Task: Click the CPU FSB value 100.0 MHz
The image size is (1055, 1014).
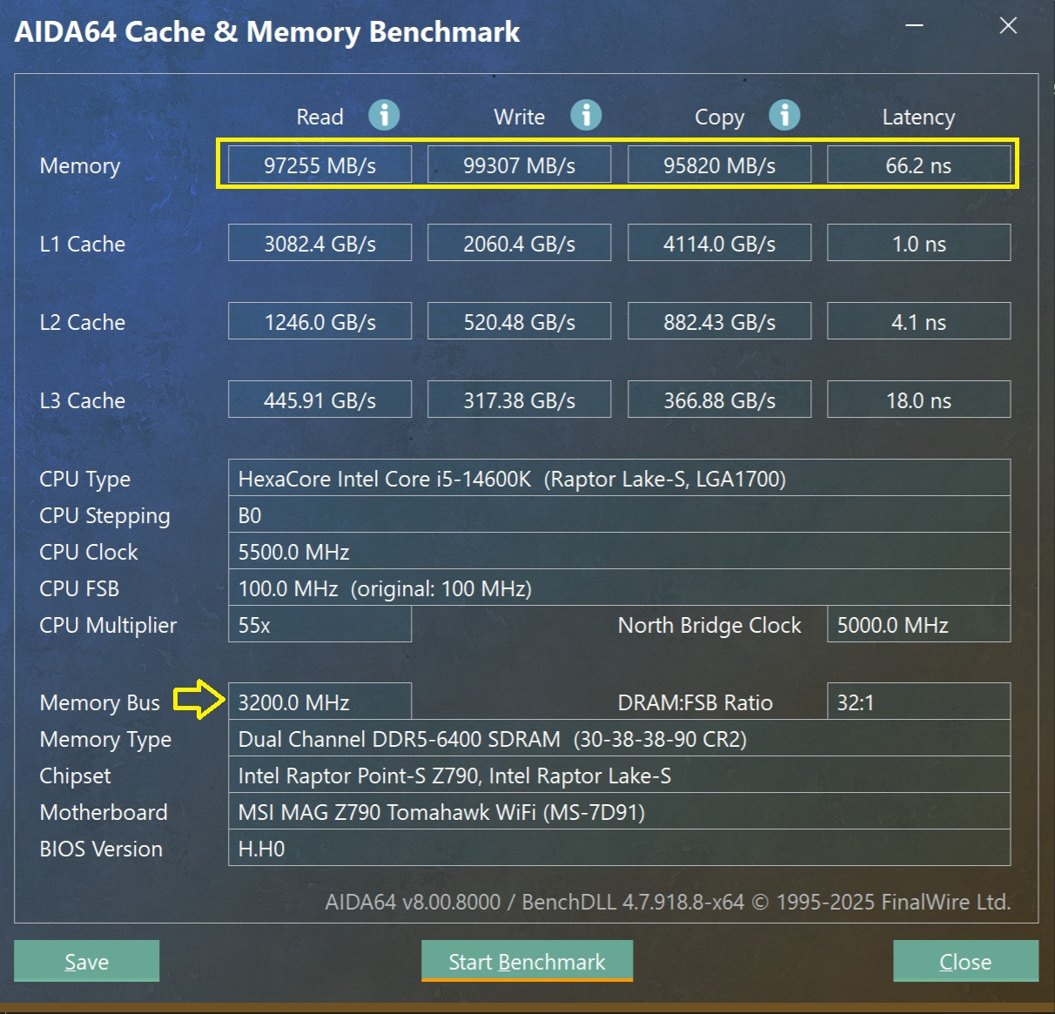Action: pyautogui.click(x=619, y=588)
